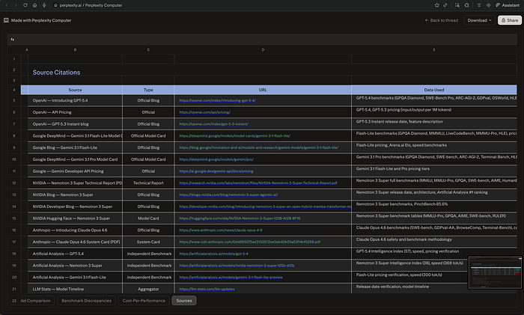The height and width of the screenshot is (315, 524).
Task: Open anthropic.com claude-opus-4-6 news link
Action: point(221,230)
